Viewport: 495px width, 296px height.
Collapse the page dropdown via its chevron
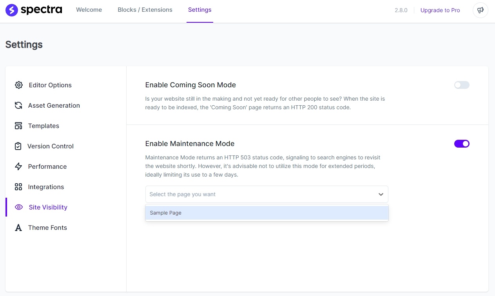click(381, 194)
